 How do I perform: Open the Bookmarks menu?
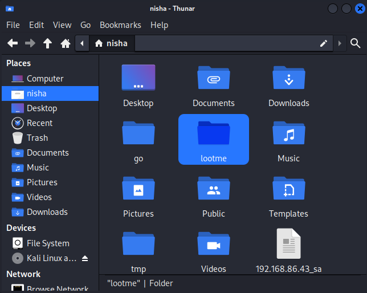[x=120, y=25]
